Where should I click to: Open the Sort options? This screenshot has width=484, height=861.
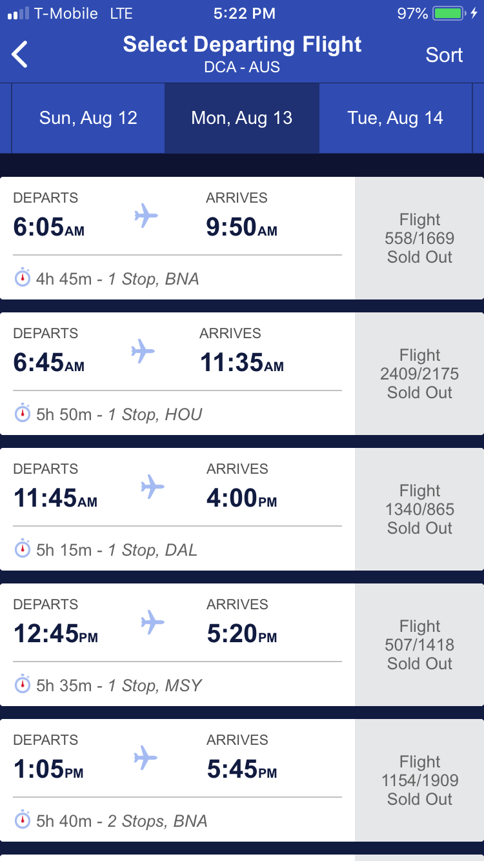tap(444, 55)
